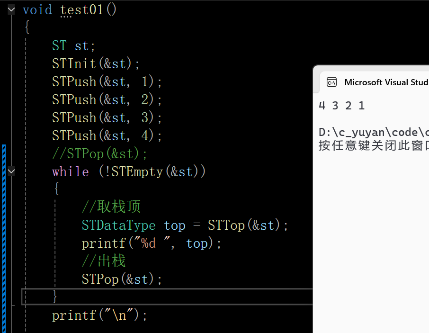Click the console window icon

[331, 82]
